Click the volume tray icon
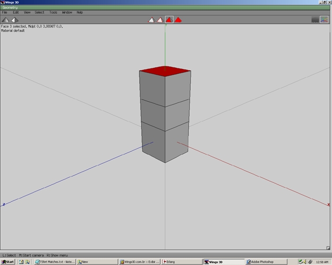Image resolution: width=332 pixels, height=265 pixels. [x=305, y=262]
